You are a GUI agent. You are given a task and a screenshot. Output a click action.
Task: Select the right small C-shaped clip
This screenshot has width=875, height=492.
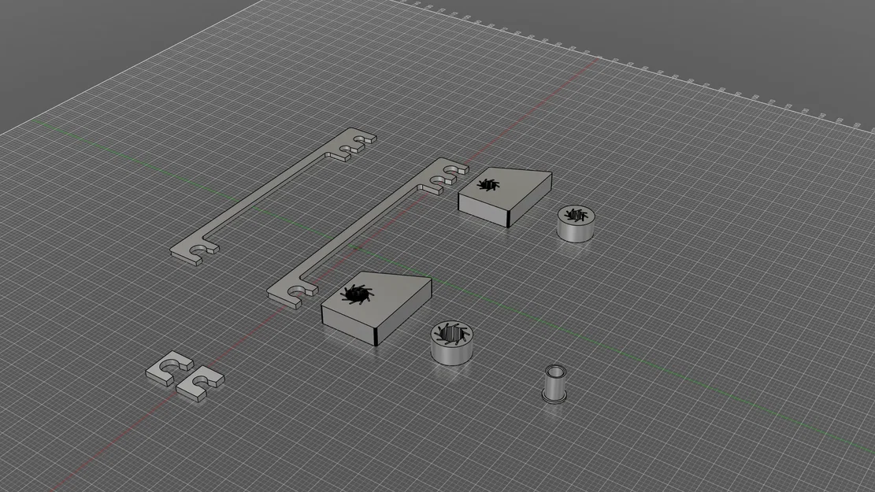coord(200,384)
